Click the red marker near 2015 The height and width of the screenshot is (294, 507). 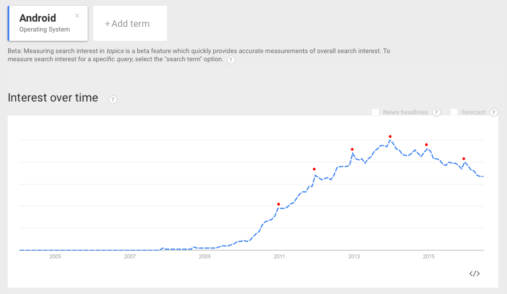[426, 145]
